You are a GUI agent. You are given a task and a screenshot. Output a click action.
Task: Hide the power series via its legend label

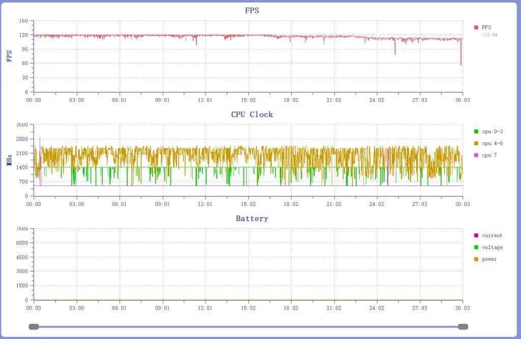pyautogui.click(x=489, y=259)
